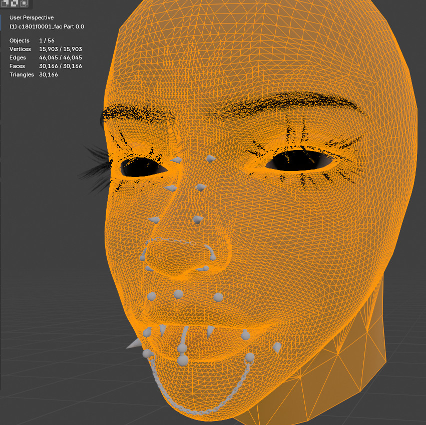Screen dimensions: 426x425
Task: Click the dashed-square selection mode icon with solid center
Action: tap(24, 3)
